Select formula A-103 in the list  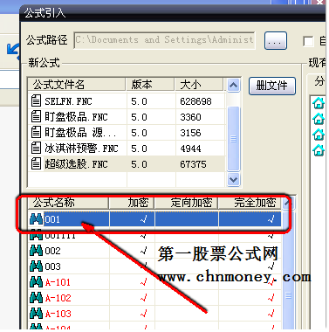[155, 314]
